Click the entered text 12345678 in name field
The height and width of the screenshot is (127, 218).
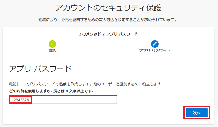20,100
